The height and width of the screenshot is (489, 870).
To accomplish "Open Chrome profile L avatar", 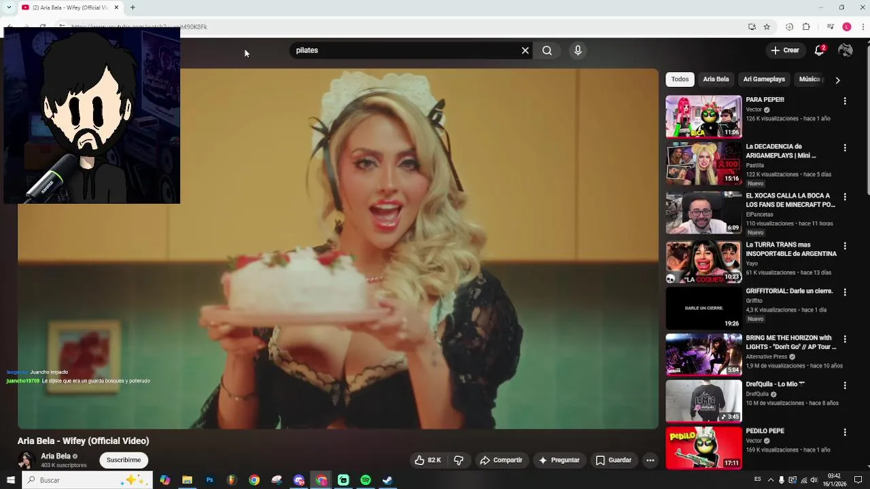I will click(x=846, y=27).
